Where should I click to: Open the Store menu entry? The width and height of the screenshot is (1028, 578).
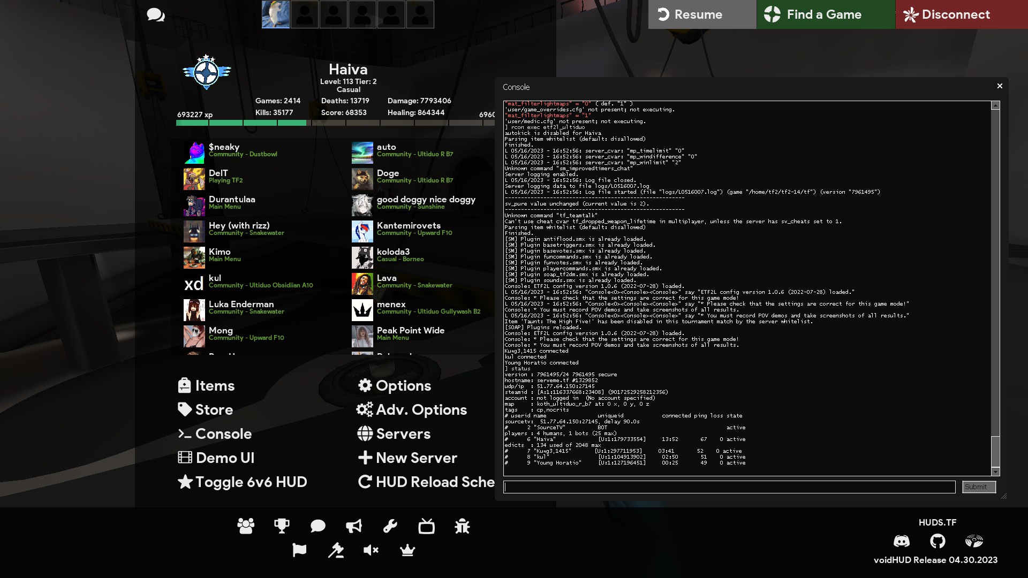(x=205, y=409)
